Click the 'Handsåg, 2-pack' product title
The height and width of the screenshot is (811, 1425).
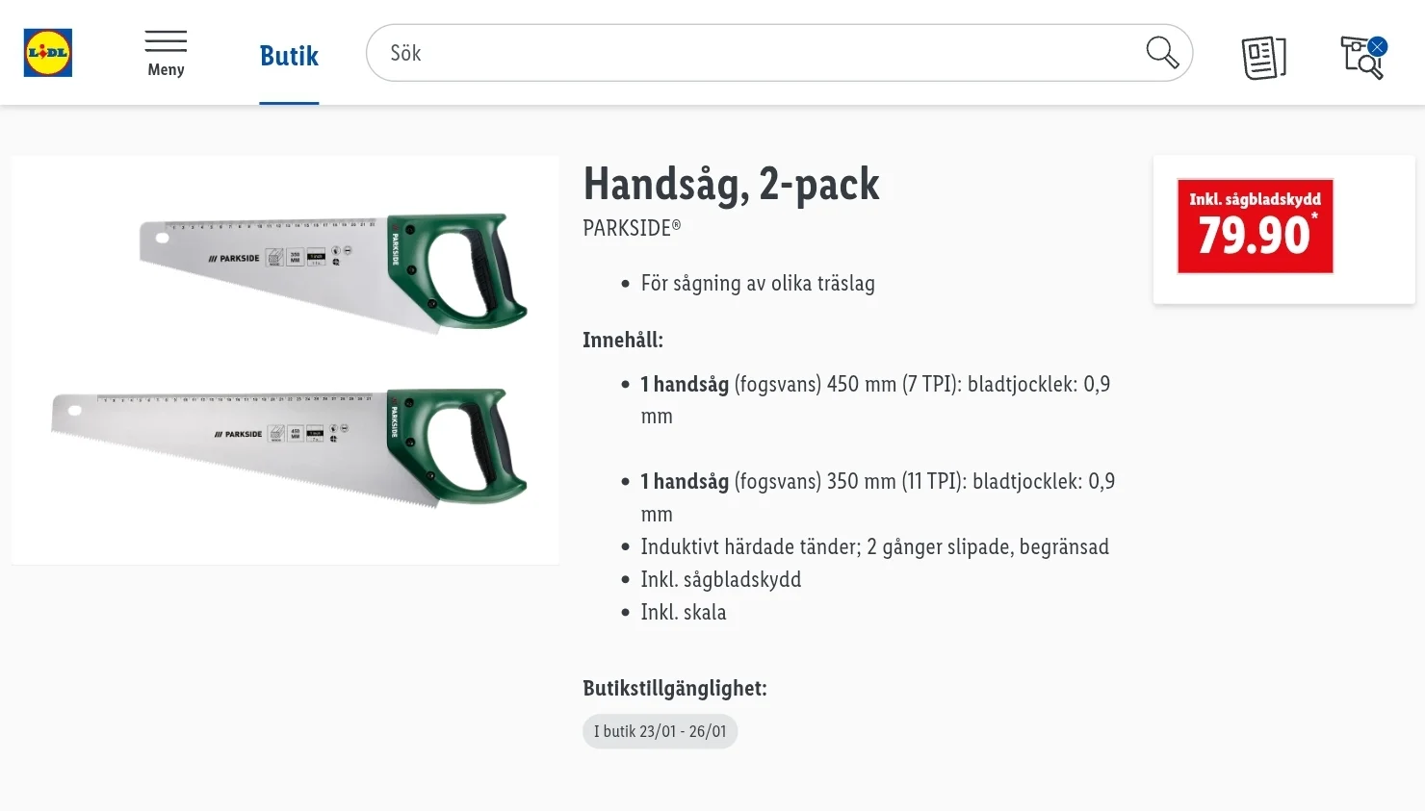click(x=731, y=184)
